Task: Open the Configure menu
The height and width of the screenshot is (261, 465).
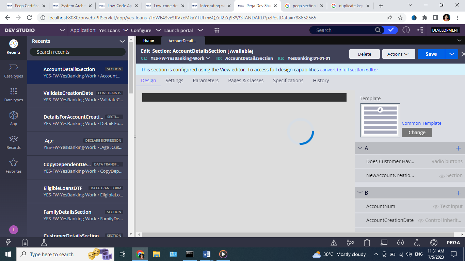Action: [141, 30]
